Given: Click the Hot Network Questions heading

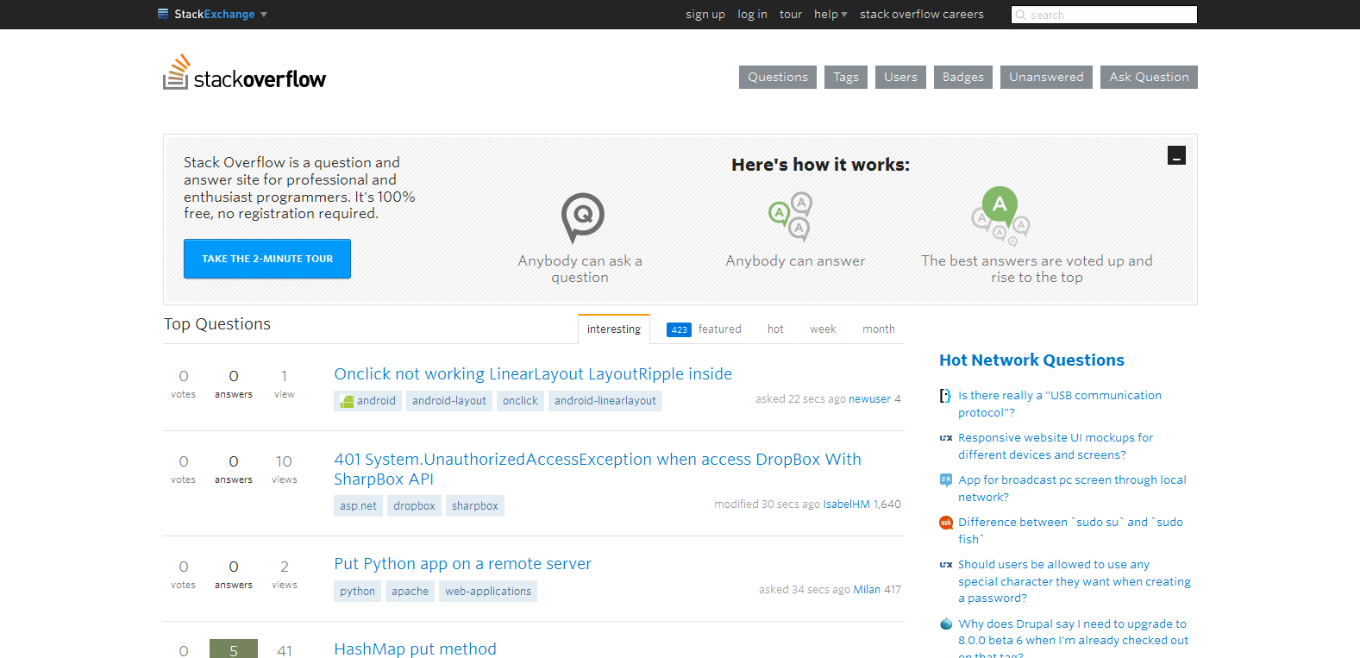Looking at the screenshot, I should pyautogui.click(x=1031, y=360).
